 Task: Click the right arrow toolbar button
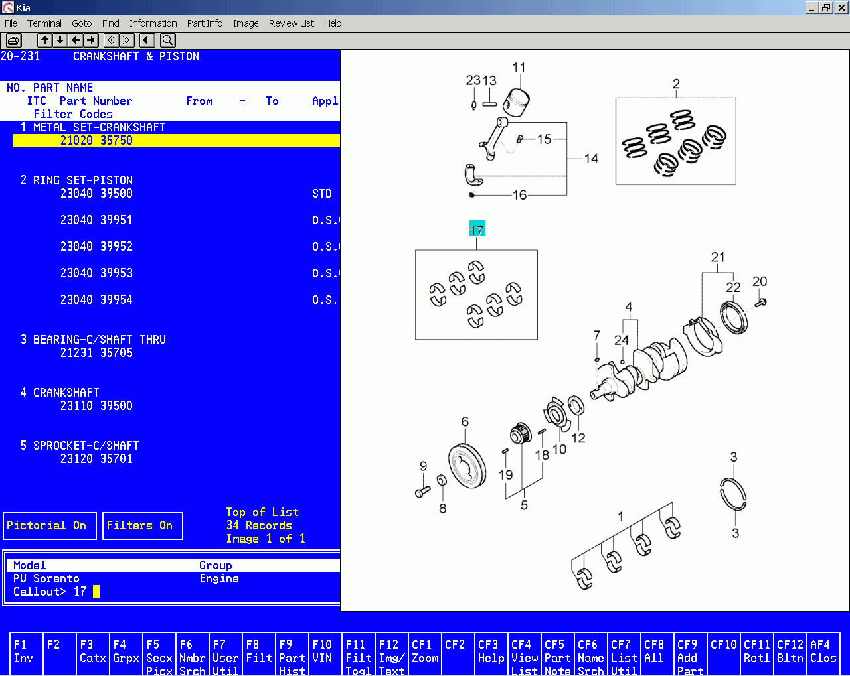coord(92,40)
